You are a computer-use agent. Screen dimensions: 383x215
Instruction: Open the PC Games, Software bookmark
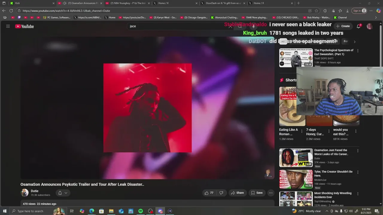[57, 18]
